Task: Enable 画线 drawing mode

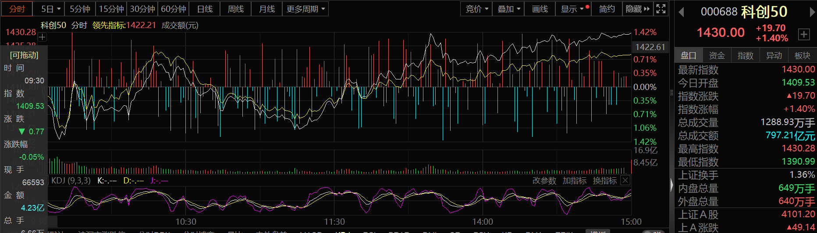Action: point(540,9)
